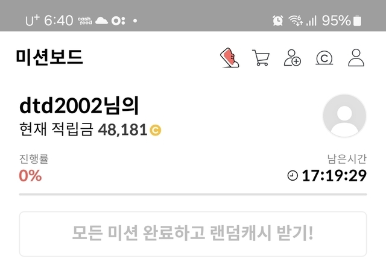Tap the 17:19:29 remaining time countdown
This screenshot has height=265, width=386.
pyautogui.click(x=334, y=176)
